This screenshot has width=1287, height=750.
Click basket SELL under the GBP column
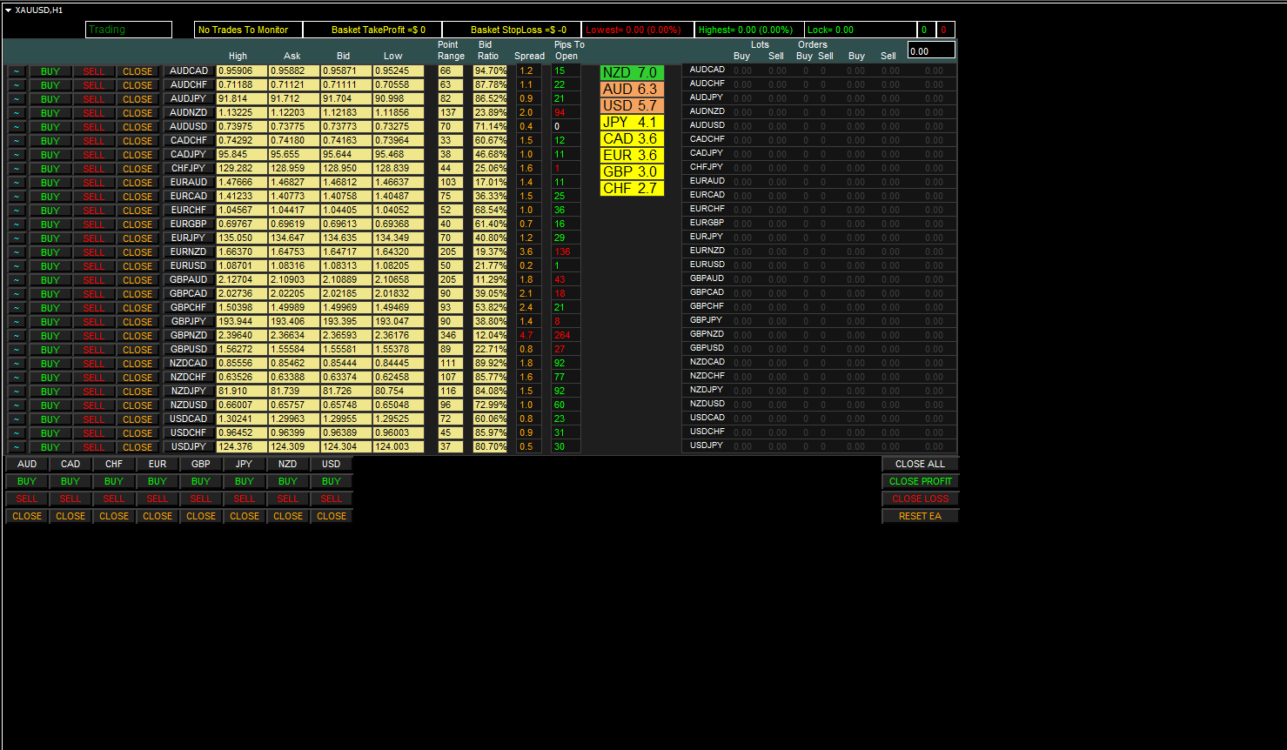click(x=201, y=499)
